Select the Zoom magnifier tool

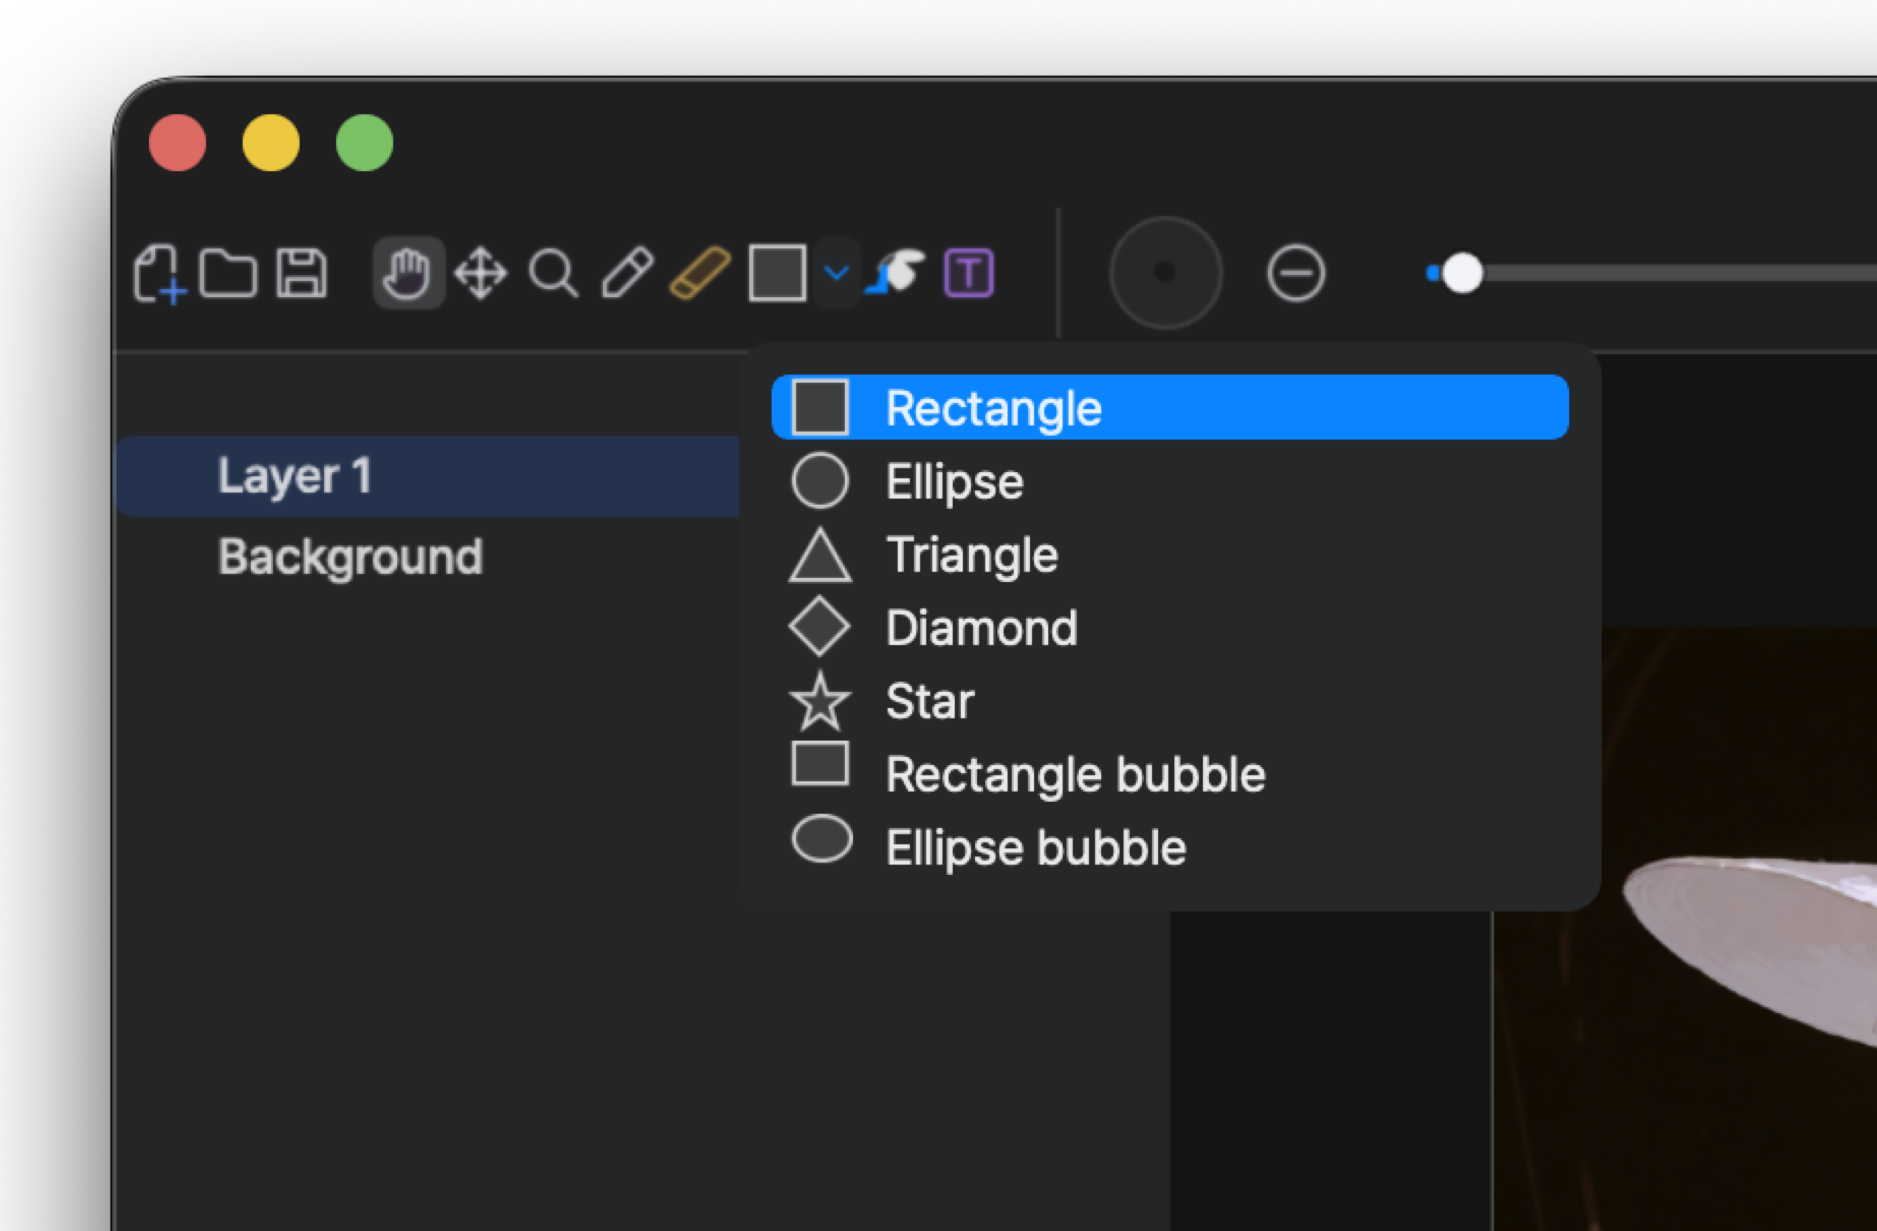(554, 274)
